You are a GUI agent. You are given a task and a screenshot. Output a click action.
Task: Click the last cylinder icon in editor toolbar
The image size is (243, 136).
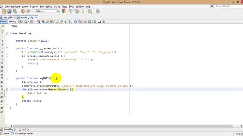tap(104, 22)
